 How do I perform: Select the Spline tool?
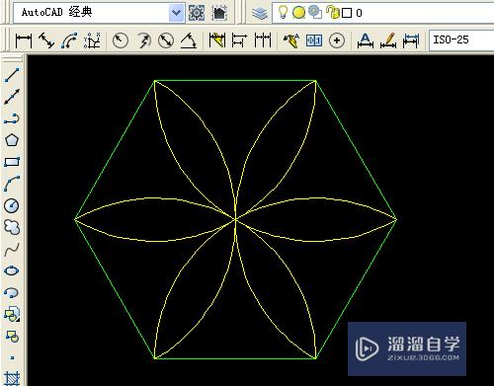[x=12, y=249]
